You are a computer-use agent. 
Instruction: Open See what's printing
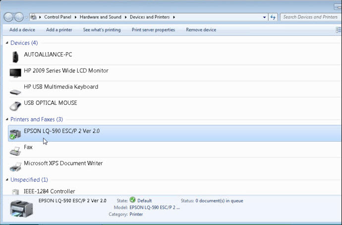coord(102,30)
